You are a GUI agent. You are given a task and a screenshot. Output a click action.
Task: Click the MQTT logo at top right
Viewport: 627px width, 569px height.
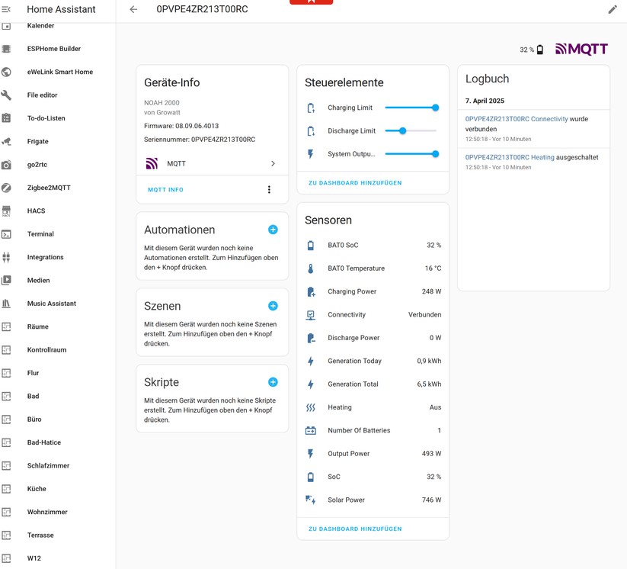[x=581, y=50]
